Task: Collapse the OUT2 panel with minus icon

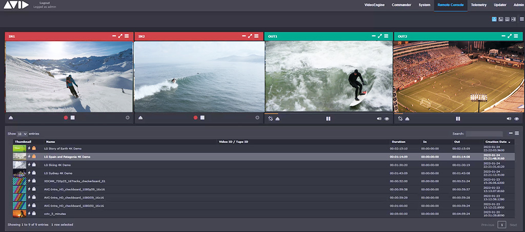Action: [x=503, y=36]
